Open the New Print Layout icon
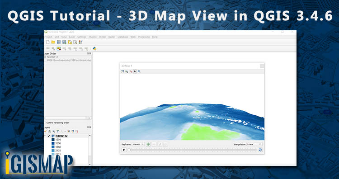 tap(70, 42)
